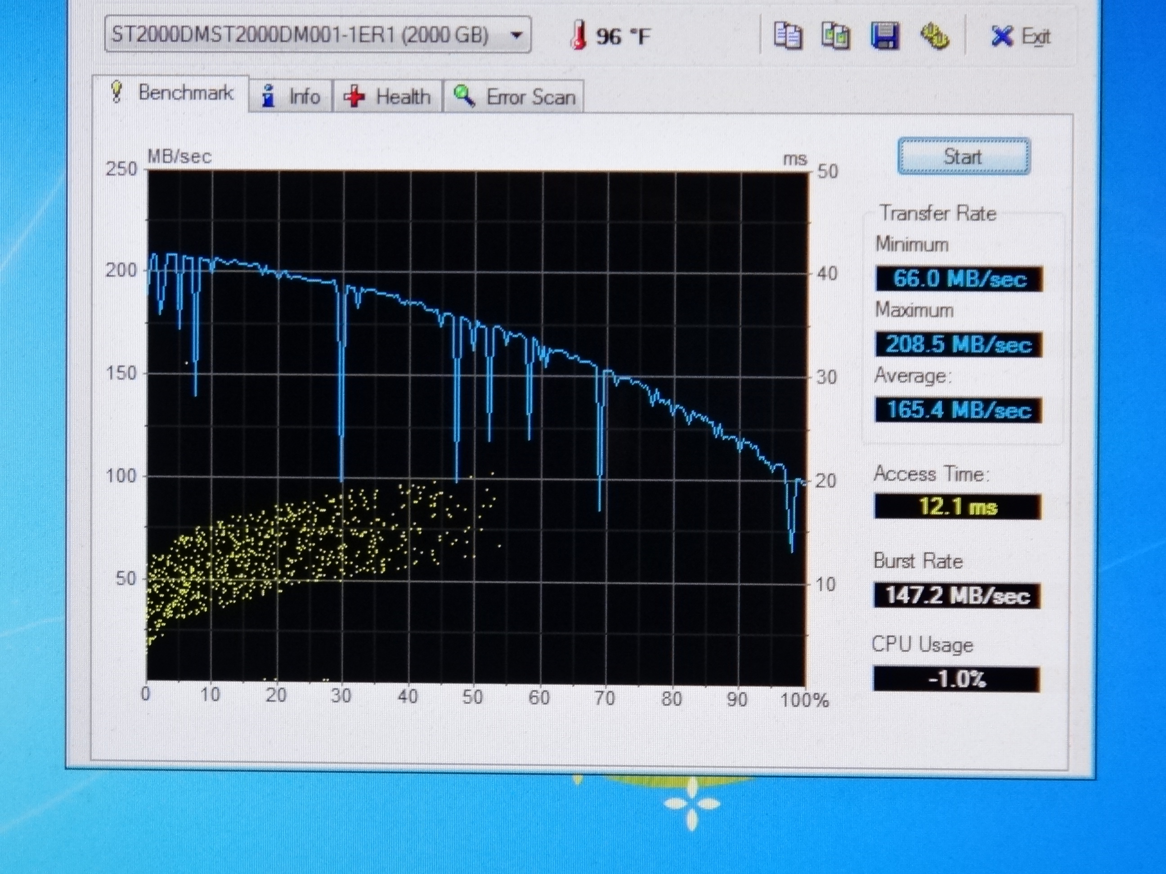The width and height of the screenshot is (1166, 874).
Task: Click the MB/sec axis unit label
Action: tap(179, 156)
